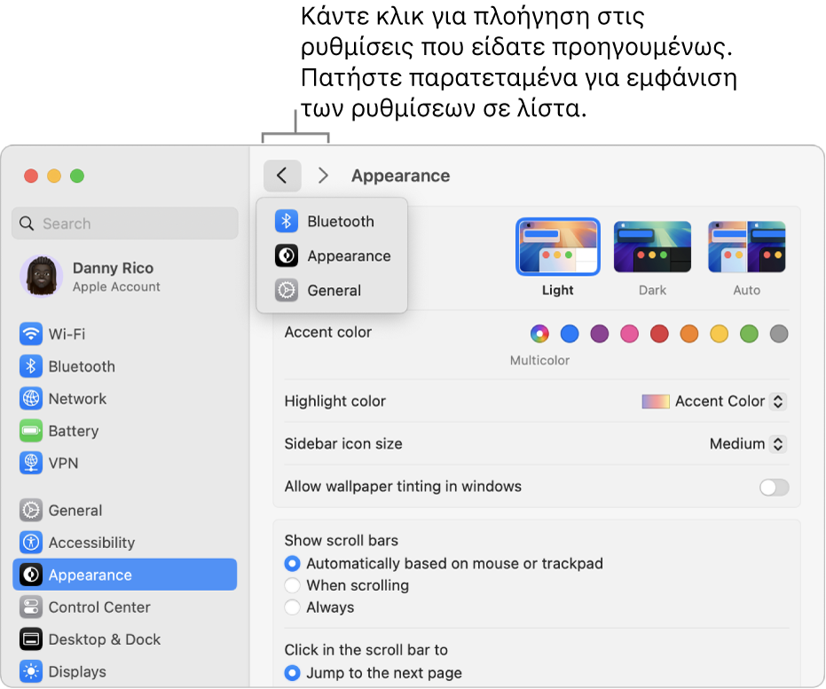
Task: Select the red accent color
Action: [x=659, y=333]
